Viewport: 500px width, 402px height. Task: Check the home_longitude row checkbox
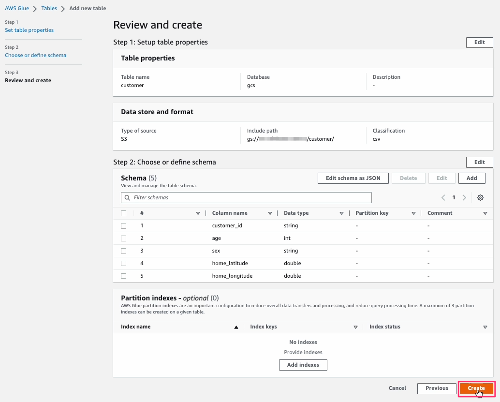coord(124,276)
